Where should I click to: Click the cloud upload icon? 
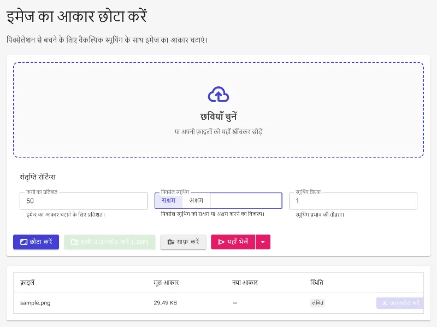click(218, 95)
